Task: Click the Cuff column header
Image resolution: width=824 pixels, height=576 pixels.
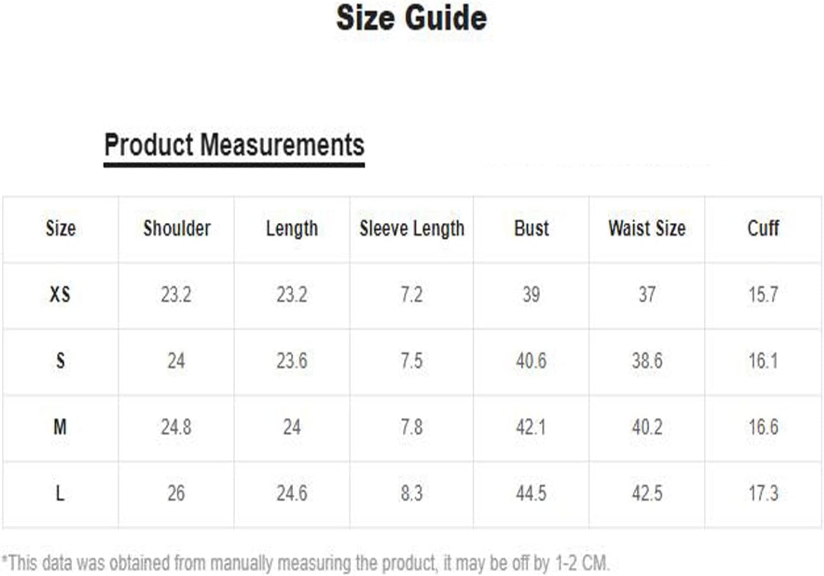Action: coord(763,228)
